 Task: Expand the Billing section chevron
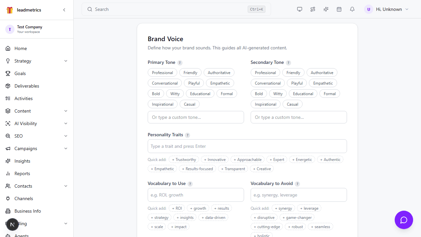66,224
